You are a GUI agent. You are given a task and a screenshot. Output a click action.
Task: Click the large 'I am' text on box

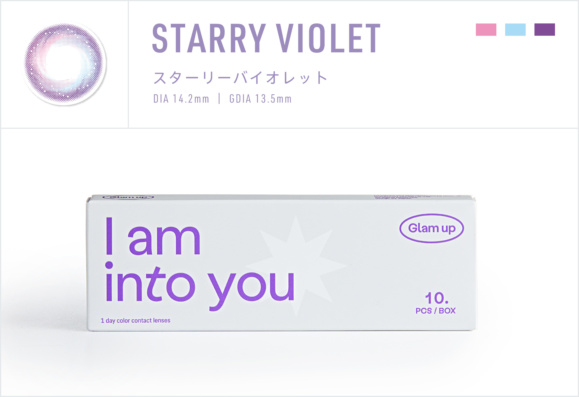tap(153, 237)
